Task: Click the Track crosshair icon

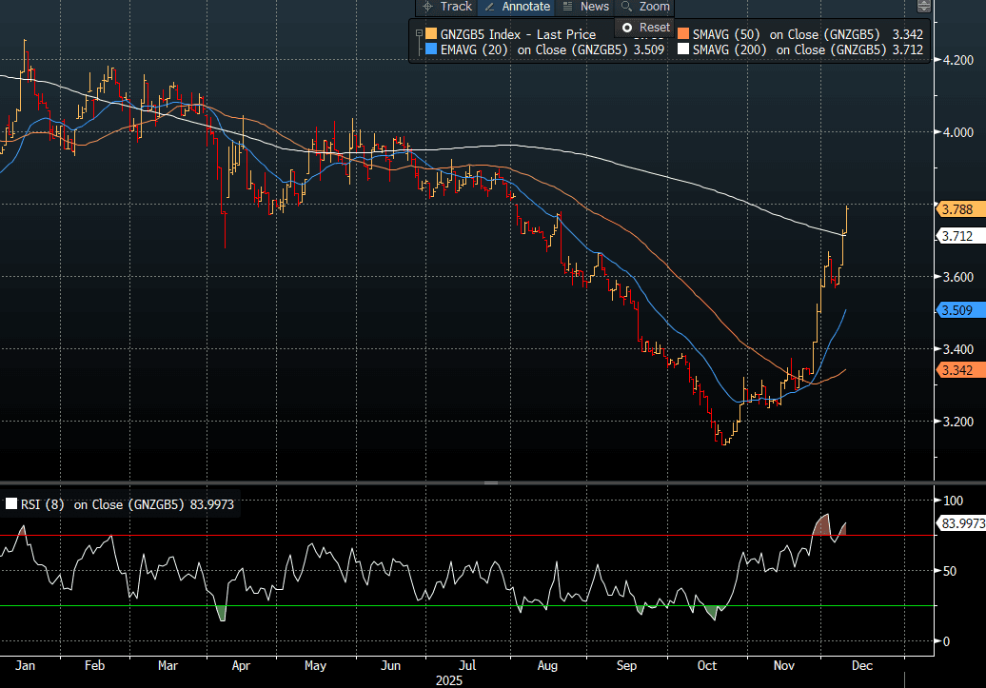Action: click(x=427, y=7)
